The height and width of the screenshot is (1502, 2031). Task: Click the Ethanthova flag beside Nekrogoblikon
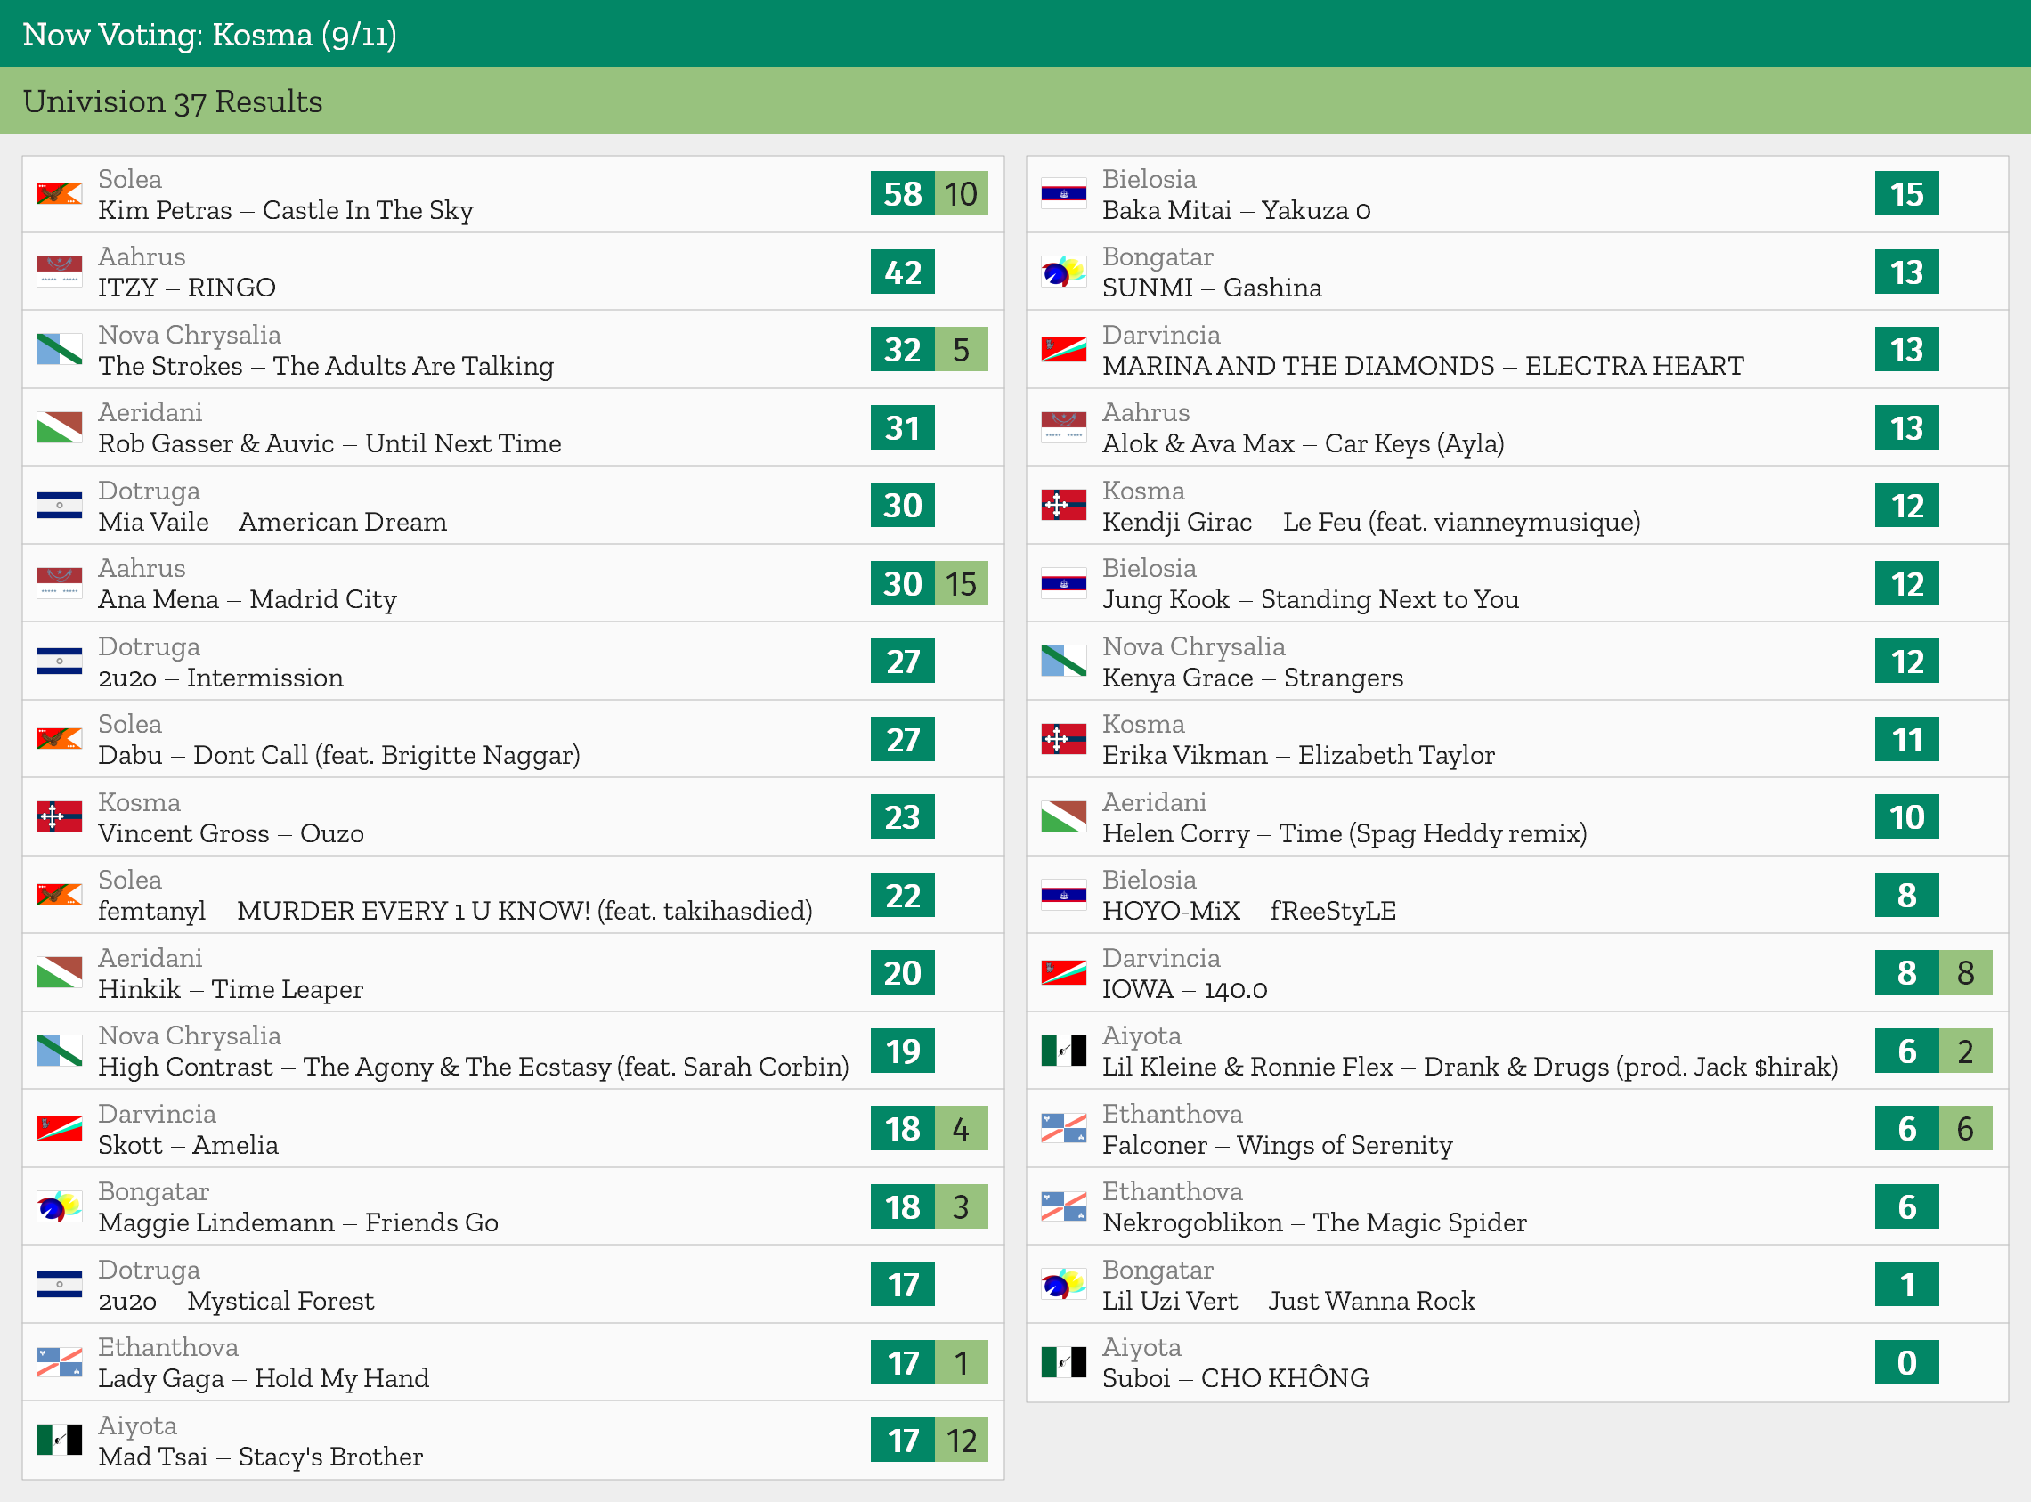point(1064,1206)
